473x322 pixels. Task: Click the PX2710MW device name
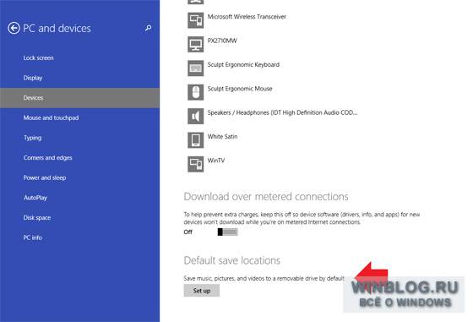(x=222, y=41)
